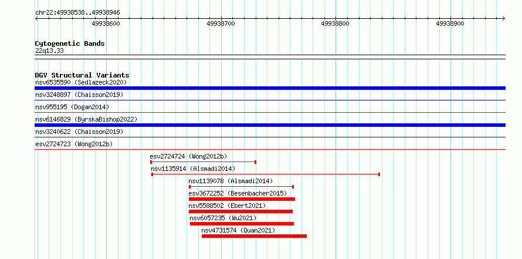The width and height of the screenshot is (522, 259).
Task: Click the nsv6057235 (Wu2021) label
Action: coord(223,218)
